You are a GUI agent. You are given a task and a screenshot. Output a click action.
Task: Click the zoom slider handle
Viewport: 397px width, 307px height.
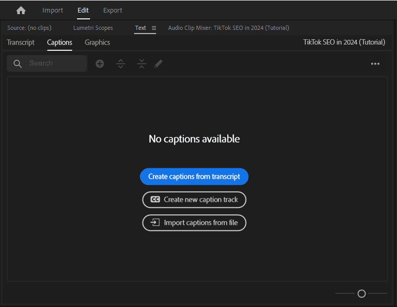pos(361,293)
